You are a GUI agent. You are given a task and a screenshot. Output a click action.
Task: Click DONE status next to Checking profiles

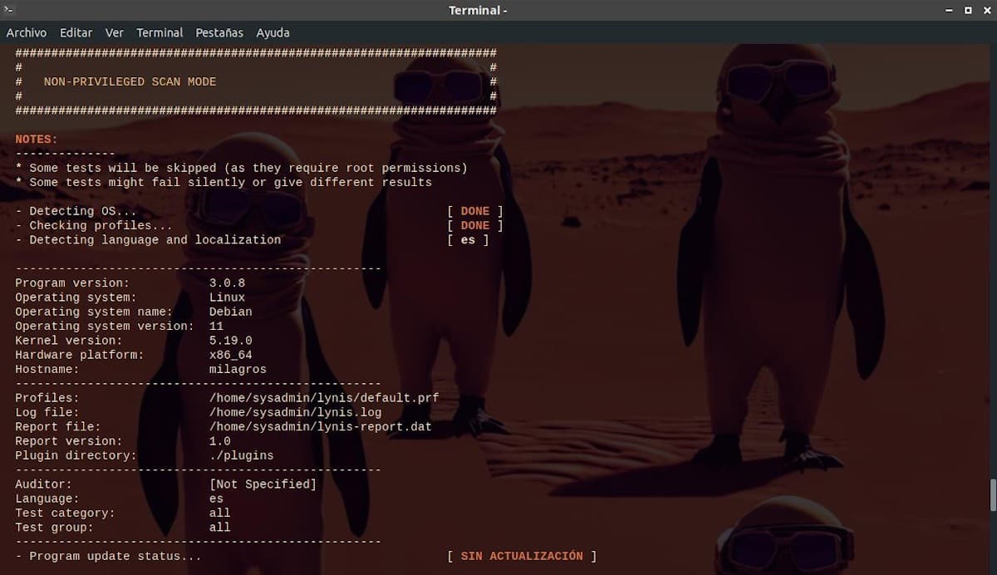(x=475, y=225)
